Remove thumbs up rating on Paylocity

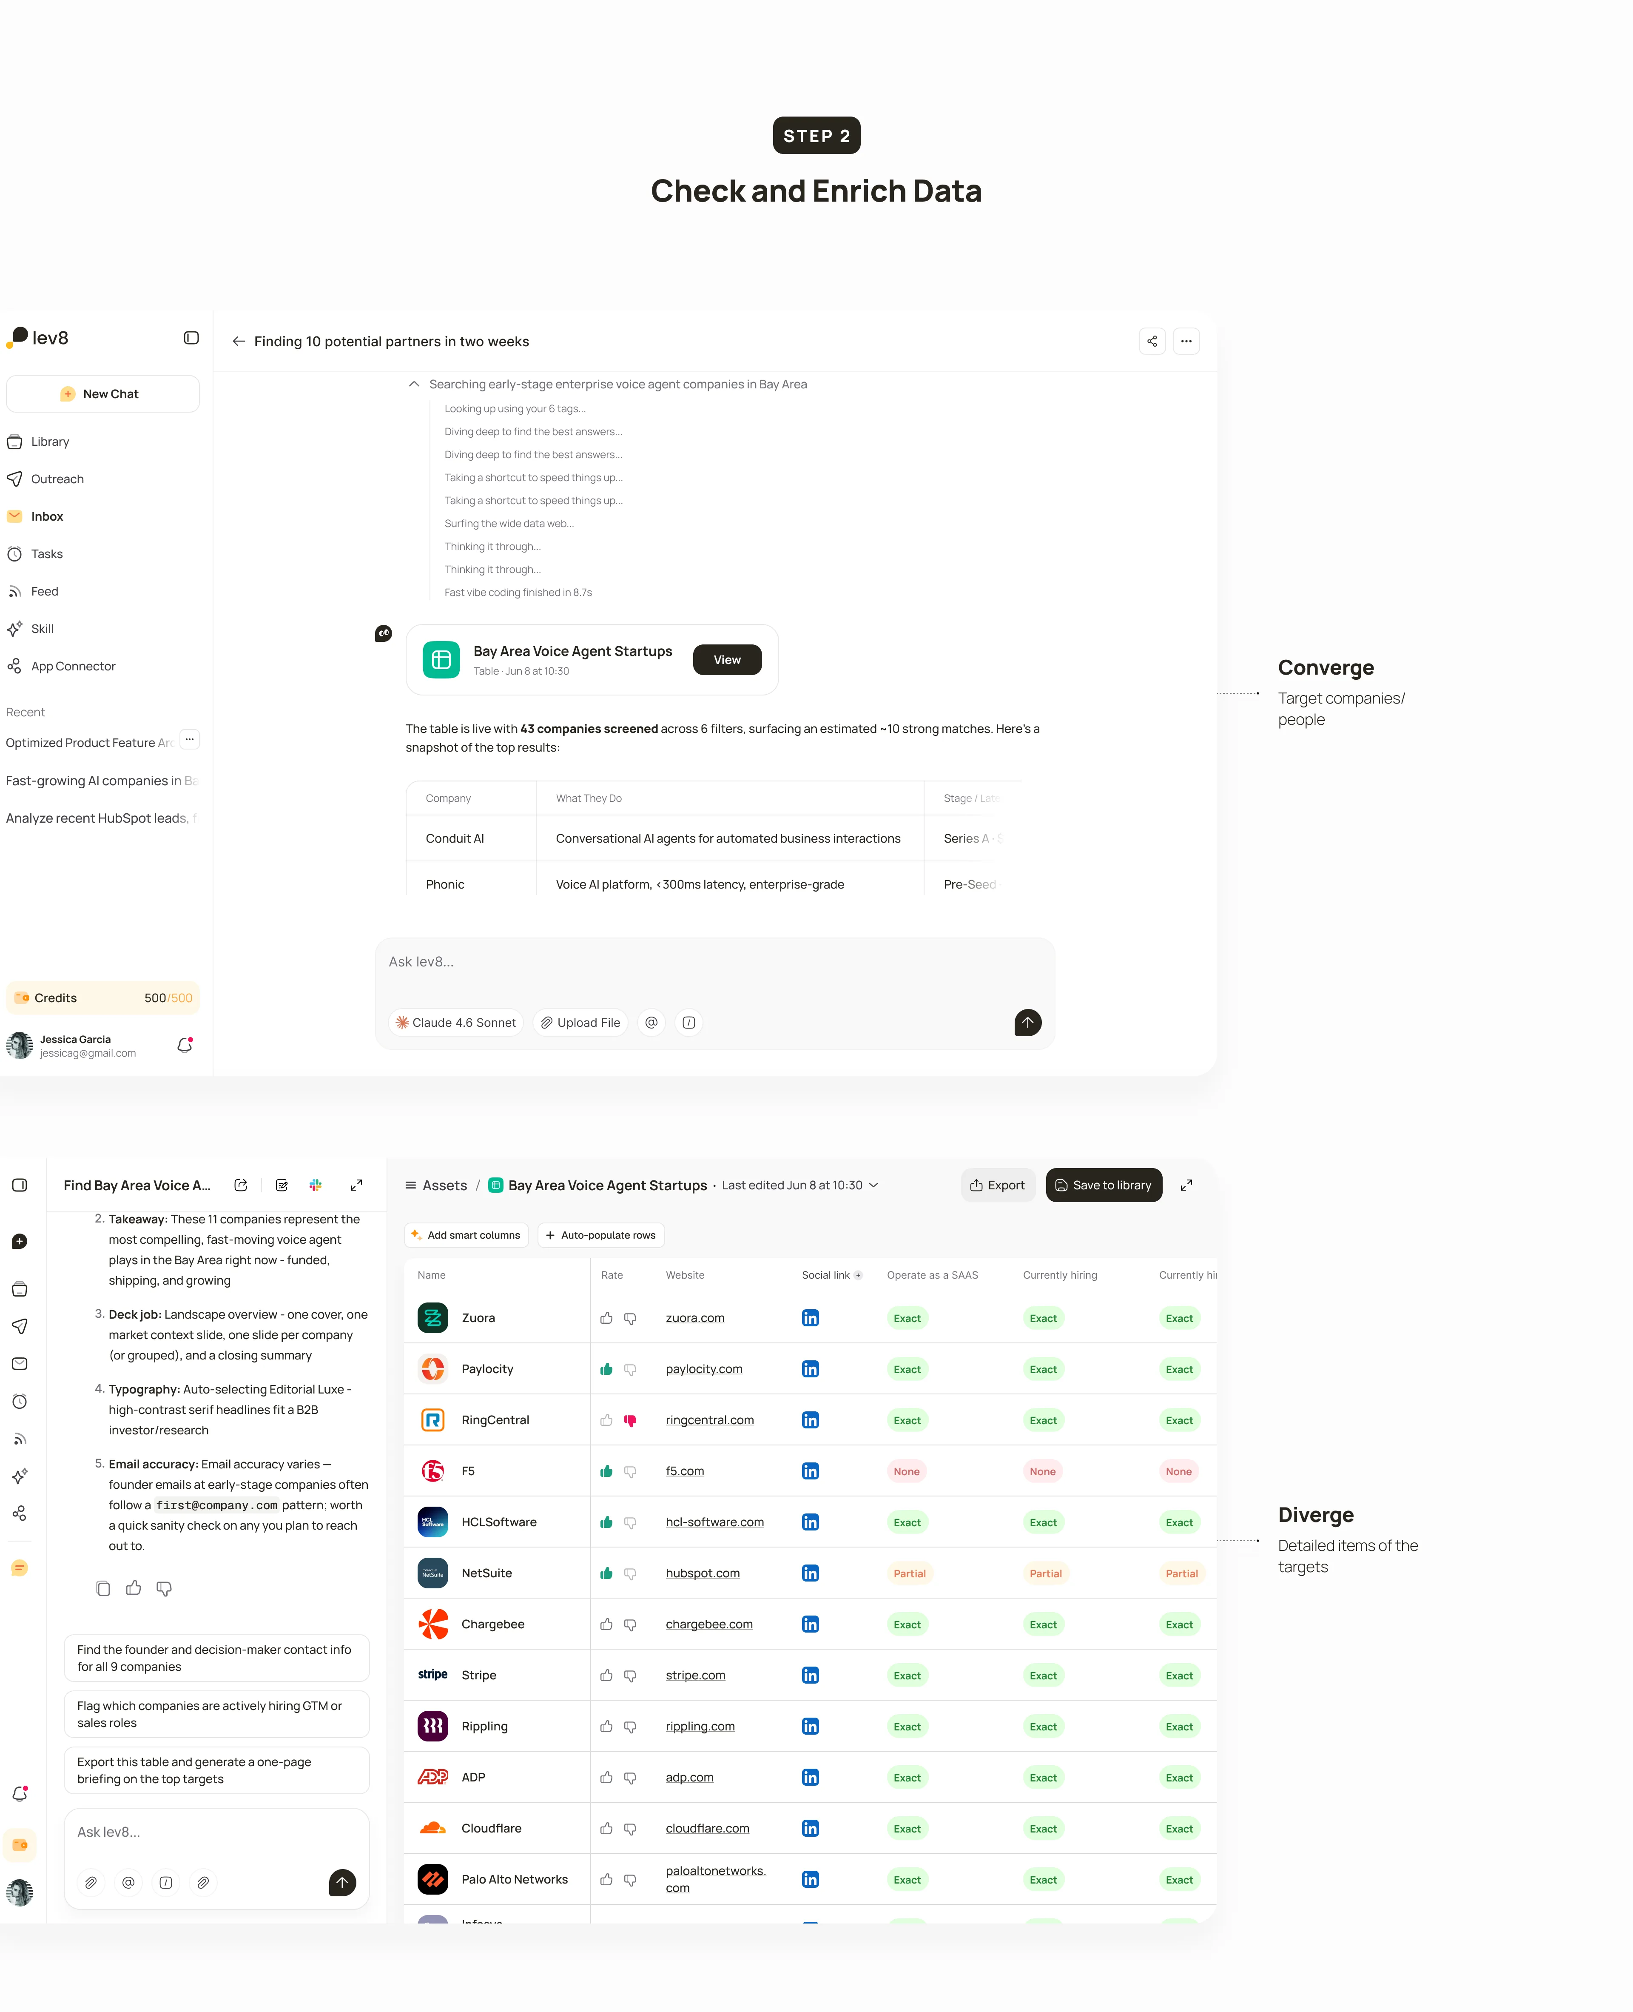point(607,1368)
